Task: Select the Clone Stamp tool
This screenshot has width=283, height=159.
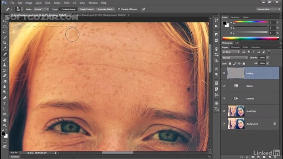Action: coord(5,65)
